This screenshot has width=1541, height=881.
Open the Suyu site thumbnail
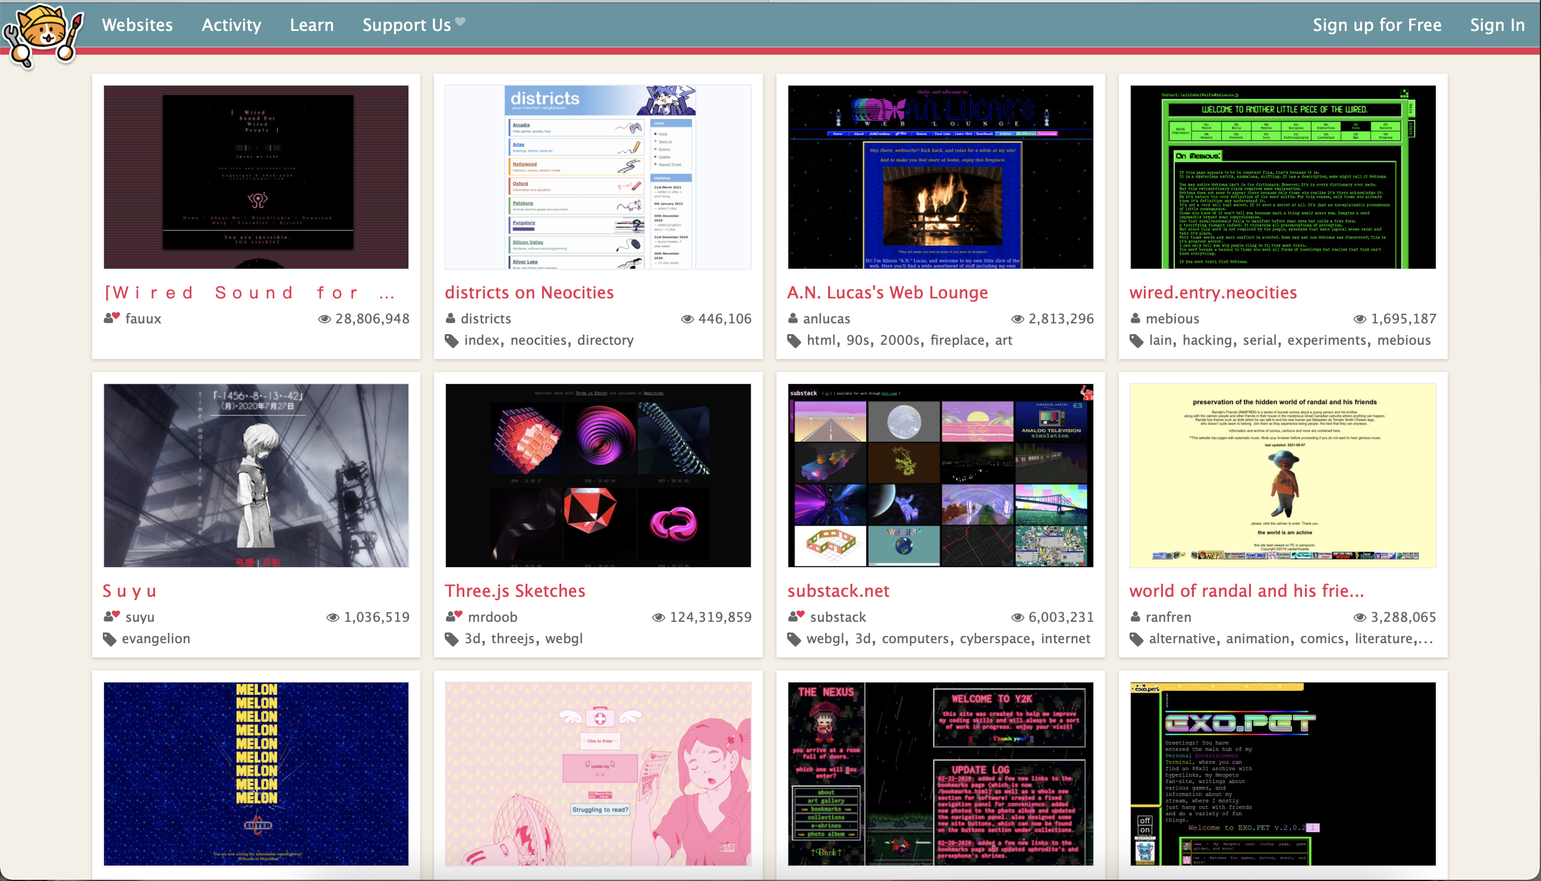(256, 475)
